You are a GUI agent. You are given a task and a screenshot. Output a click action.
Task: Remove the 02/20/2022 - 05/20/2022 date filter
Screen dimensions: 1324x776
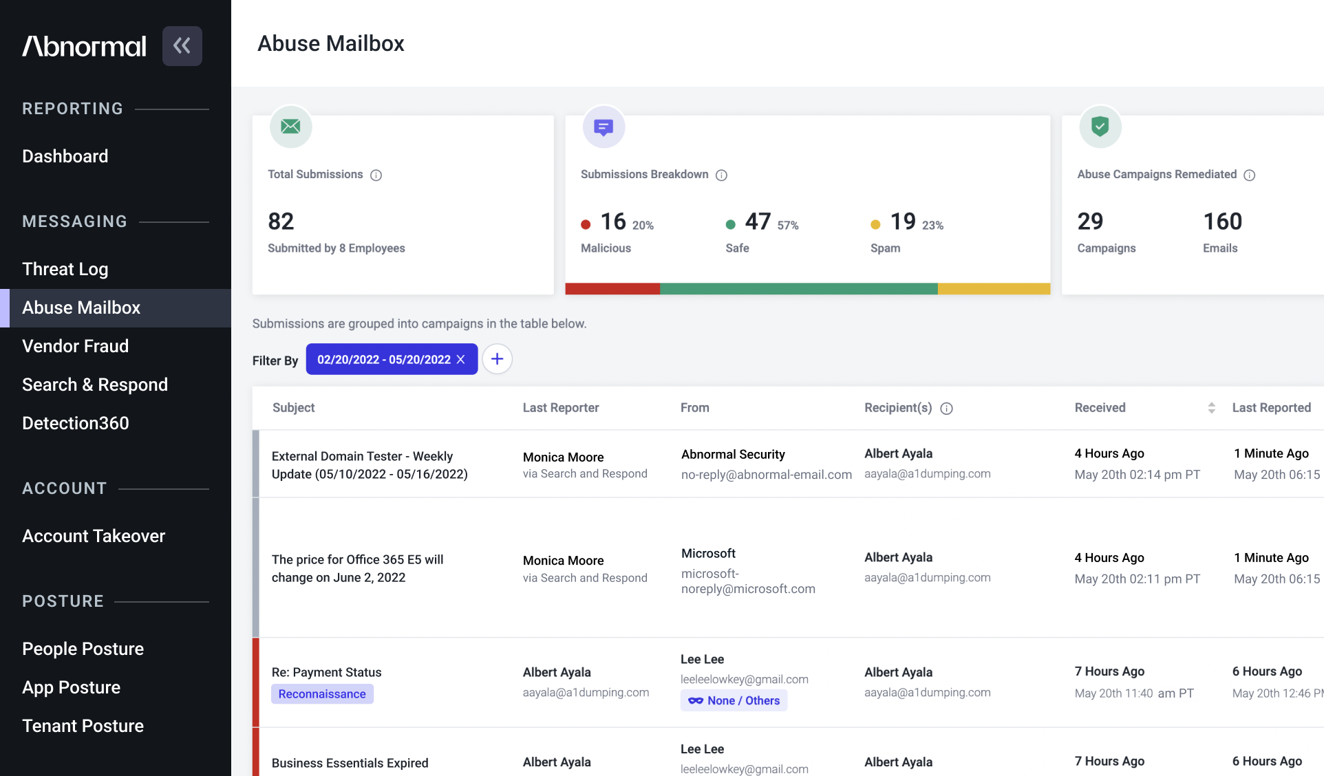(x=461, y=360)
